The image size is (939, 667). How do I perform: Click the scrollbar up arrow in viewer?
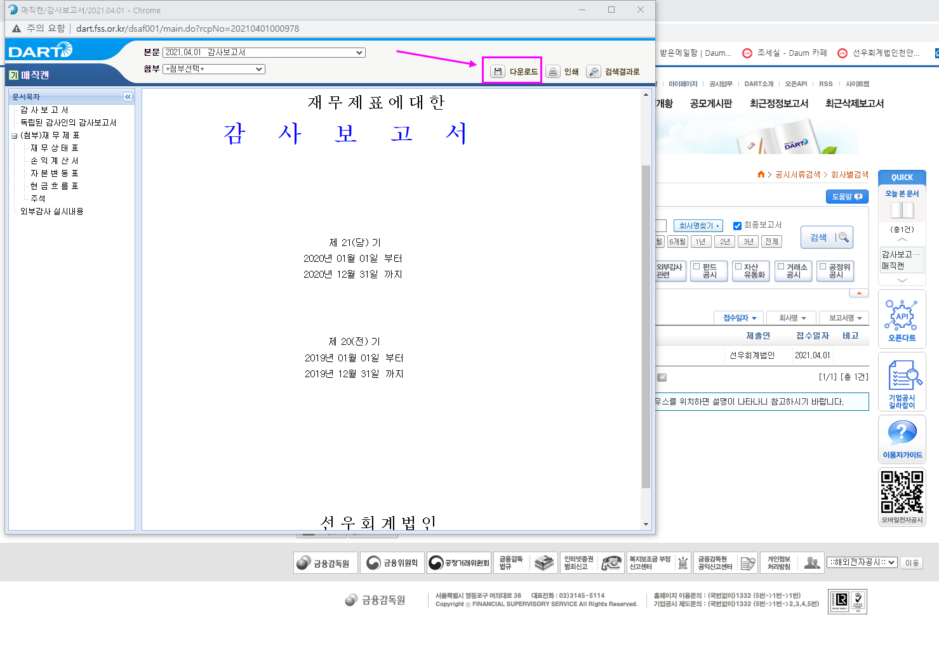click(646, 94)
